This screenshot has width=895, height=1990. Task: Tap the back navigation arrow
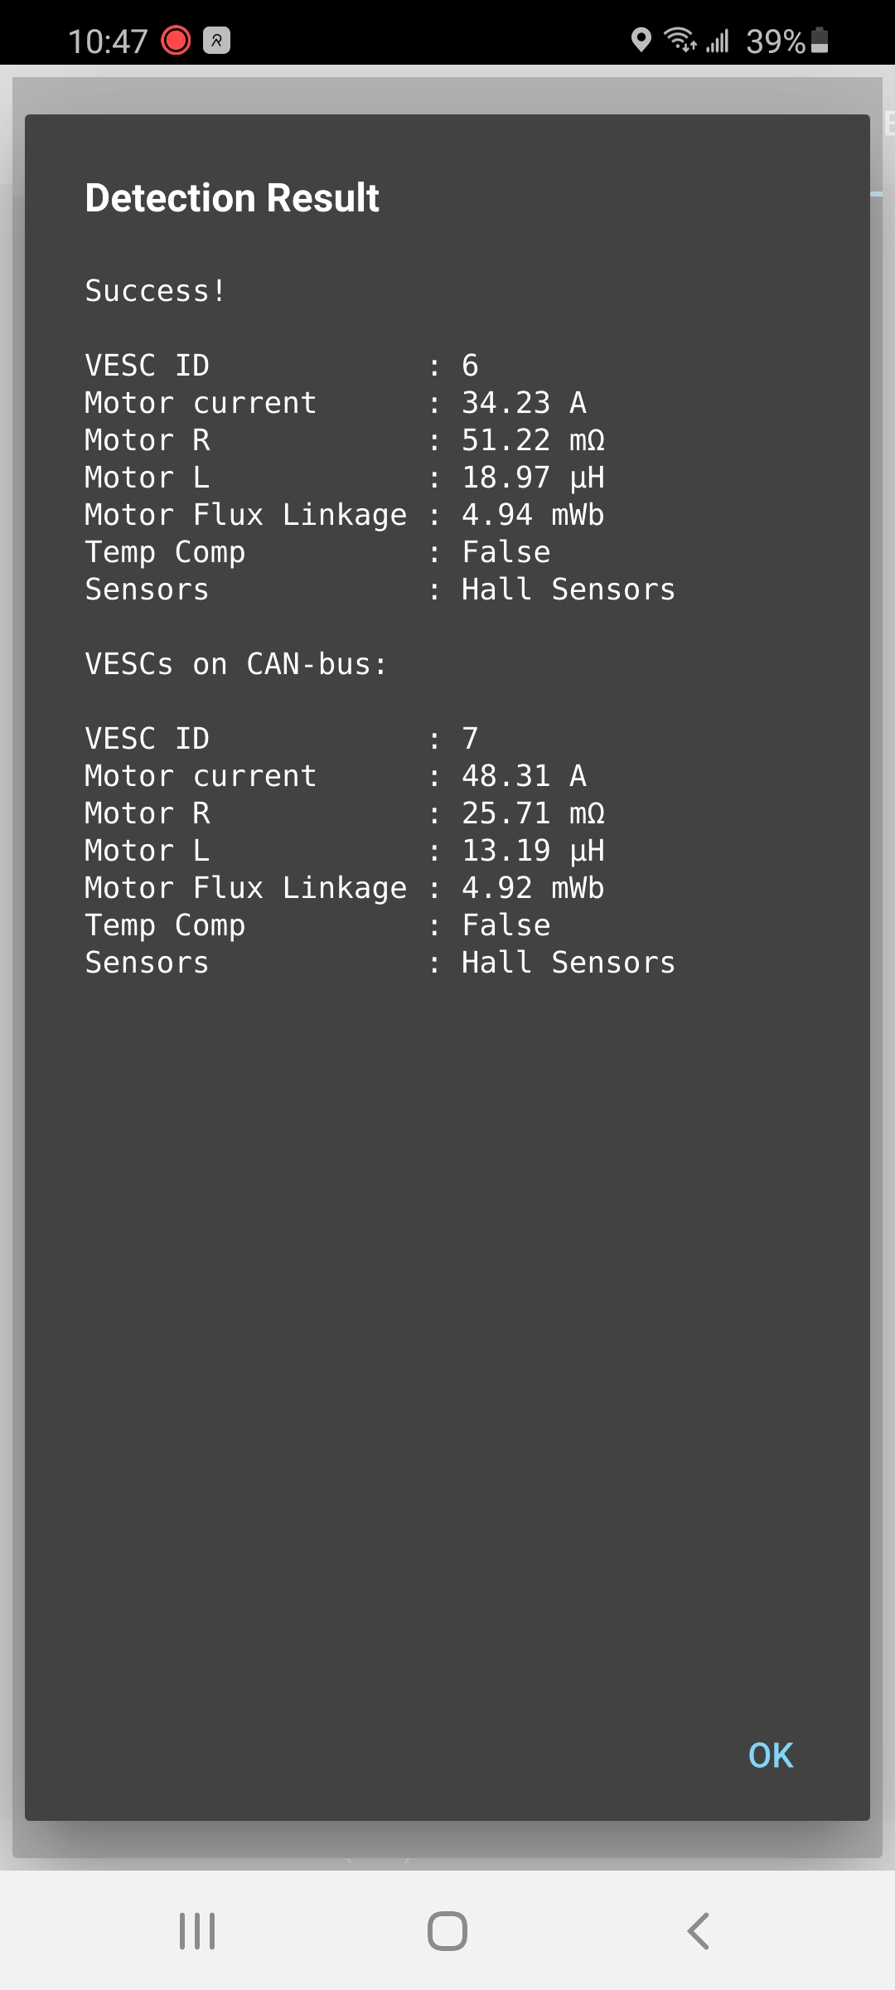[699, 1931]
